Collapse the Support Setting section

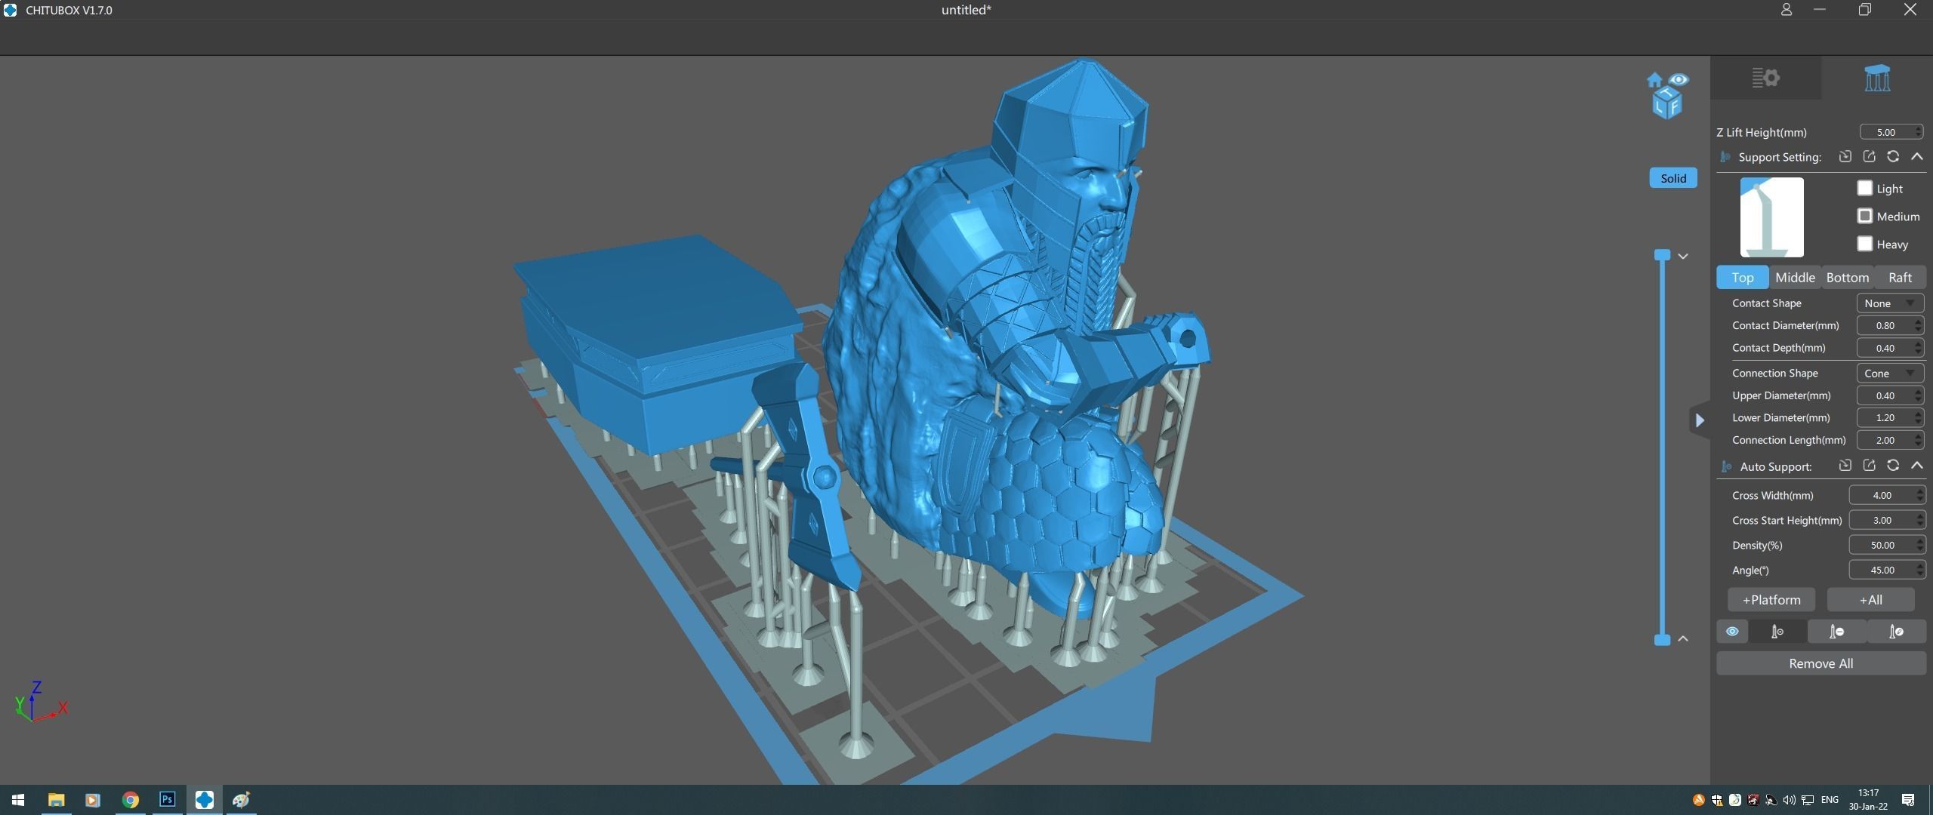[1916, 156]
